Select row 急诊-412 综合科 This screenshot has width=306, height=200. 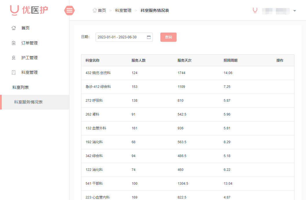click(188, 87)
